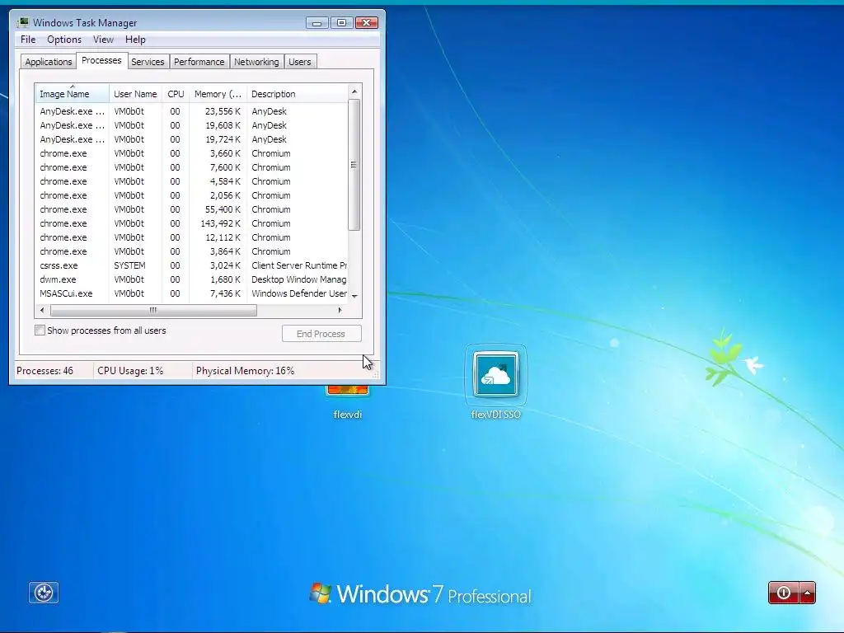The image size is (844, 633).
Task: Select the MSASCui.exe process row
Action: pyautogui.click(x=191, y=293)
